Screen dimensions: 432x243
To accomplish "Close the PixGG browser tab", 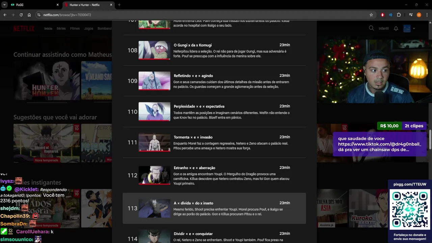I will (x=57, y=5).
